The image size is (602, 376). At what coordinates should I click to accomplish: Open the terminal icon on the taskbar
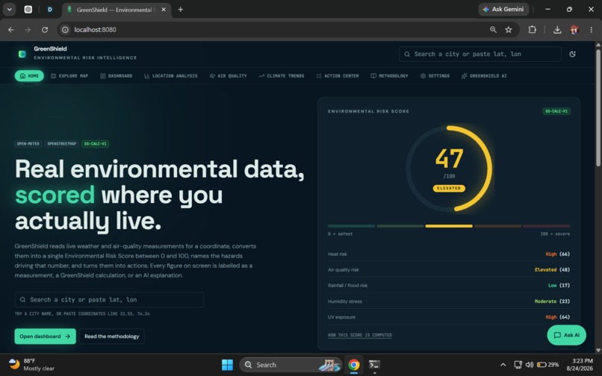pos(374,365)
